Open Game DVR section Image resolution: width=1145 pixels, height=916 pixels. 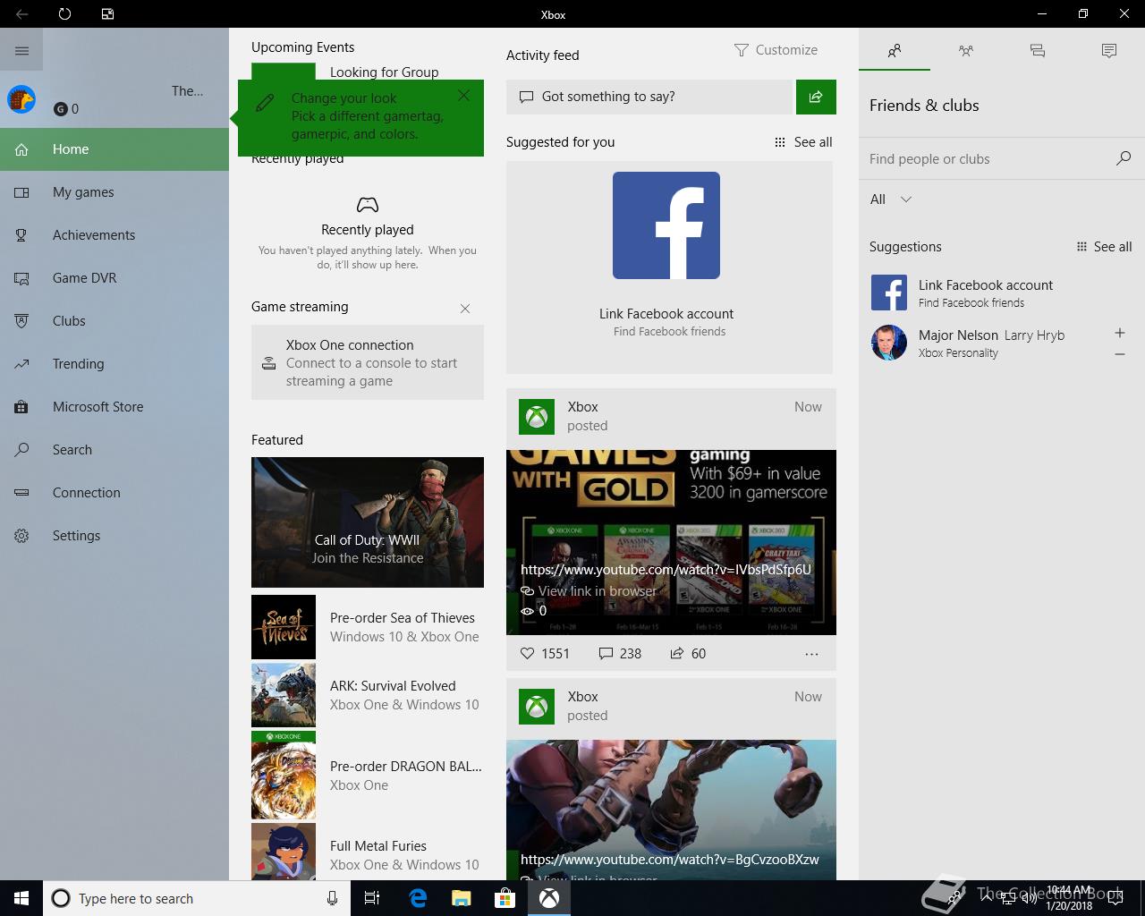[x=114, y=278]
